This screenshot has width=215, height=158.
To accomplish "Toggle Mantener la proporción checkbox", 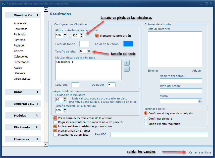I will [97, 36].
